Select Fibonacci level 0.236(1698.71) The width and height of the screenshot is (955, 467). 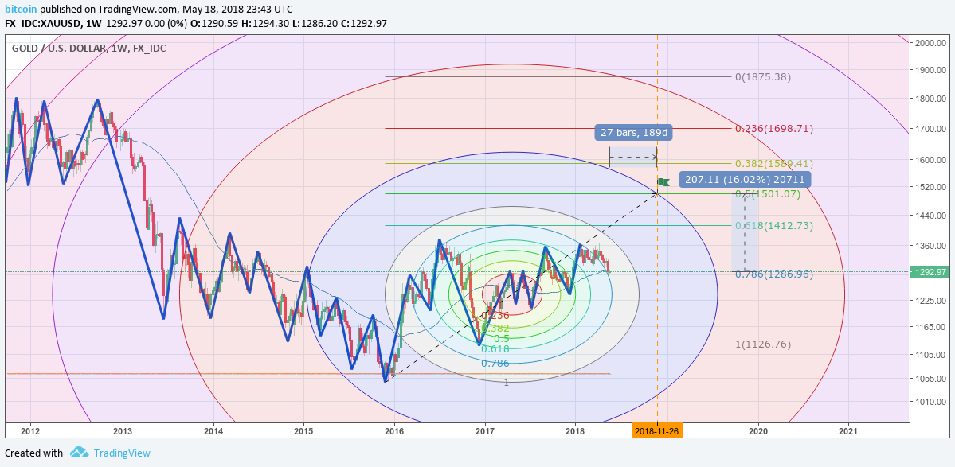773,129
